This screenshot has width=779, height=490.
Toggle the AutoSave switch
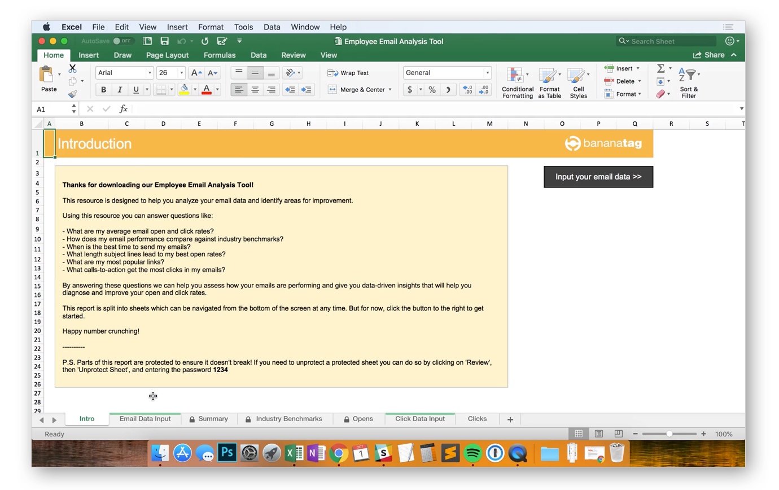tap(122, 41)
